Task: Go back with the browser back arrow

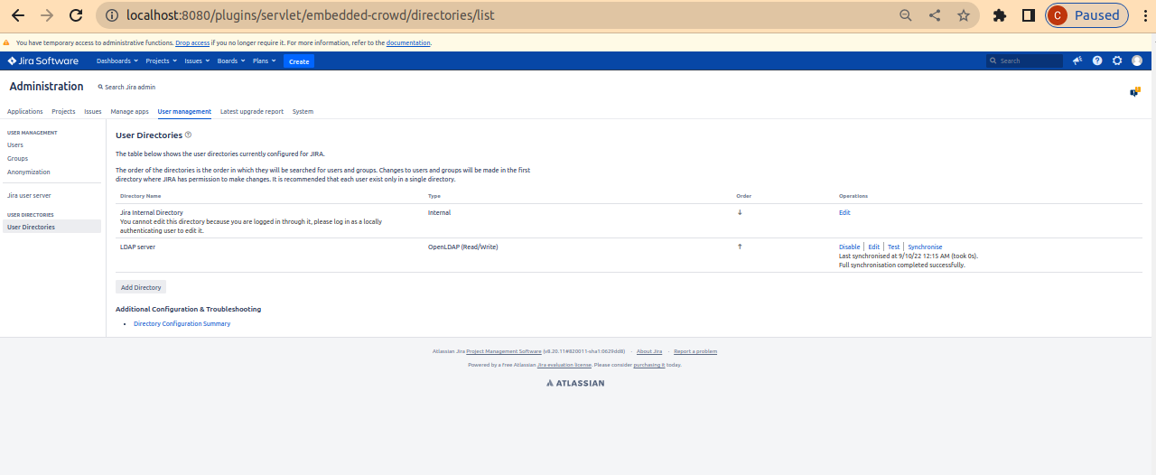Action: [x=17, y=15]
